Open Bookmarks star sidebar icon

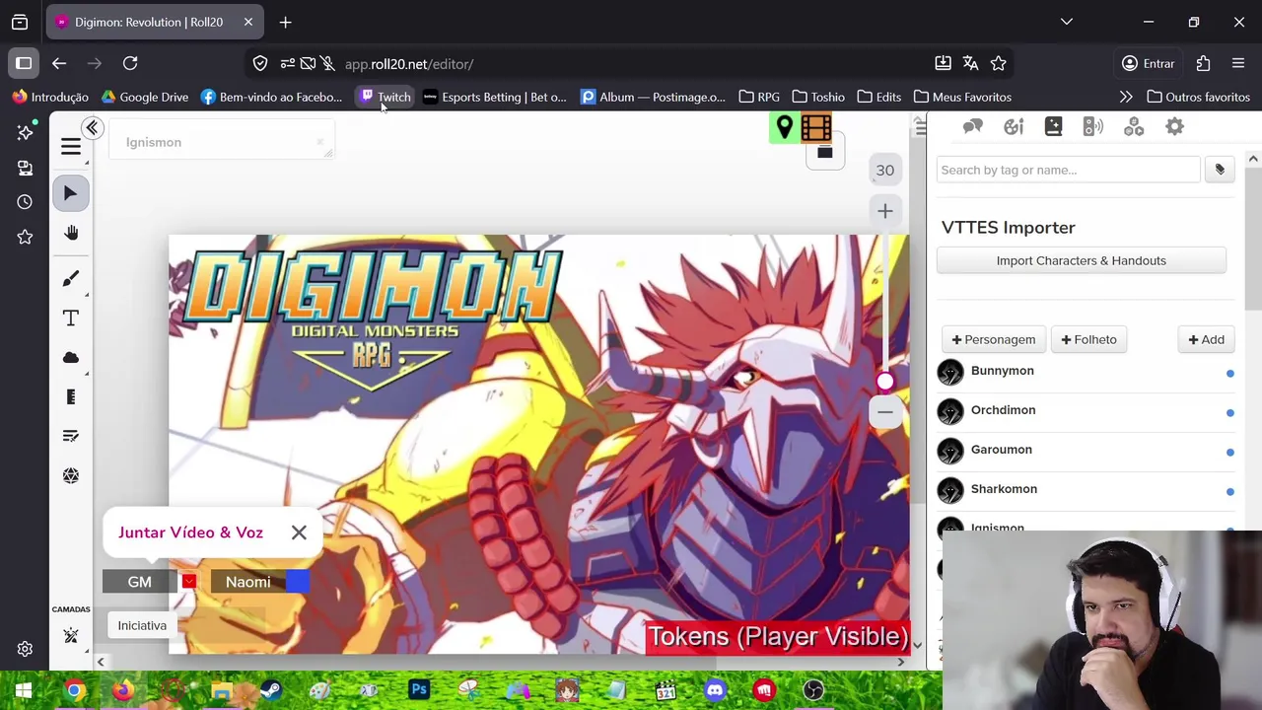point(25,237)
